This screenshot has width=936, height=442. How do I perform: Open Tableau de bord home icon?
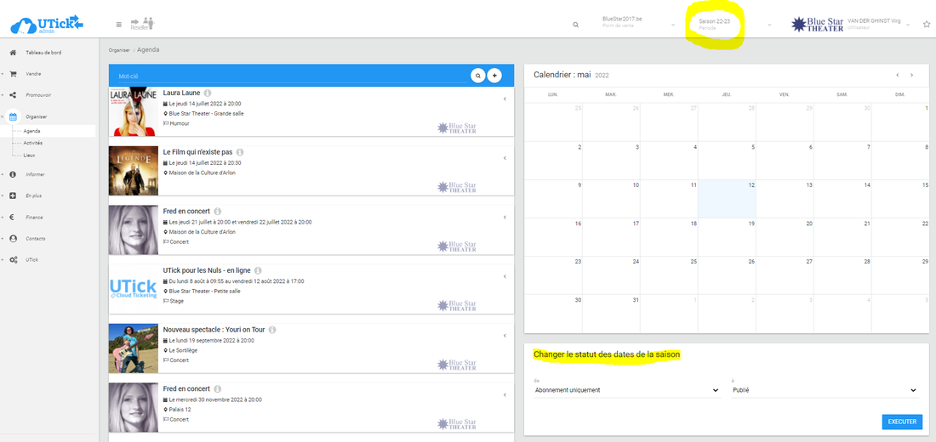click(13, 53)
